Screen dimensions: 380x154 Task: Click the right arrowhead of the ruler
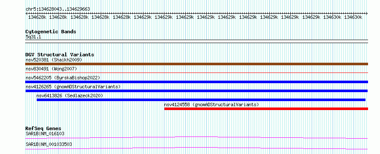[367, 13]
